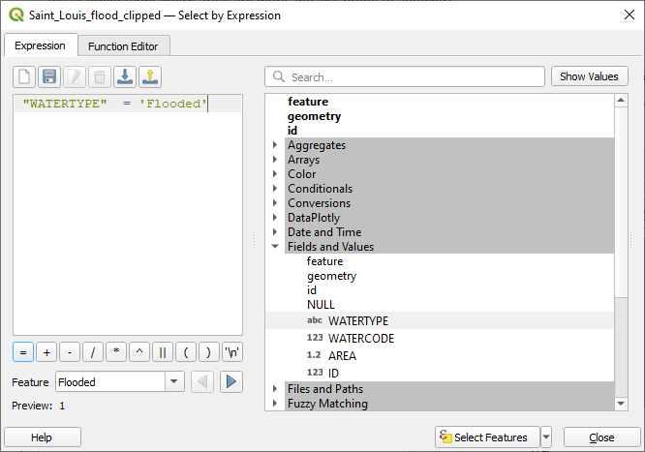Go to the next feature preview arrow
This screenshot has width=645, height=452.
[230, 381]
